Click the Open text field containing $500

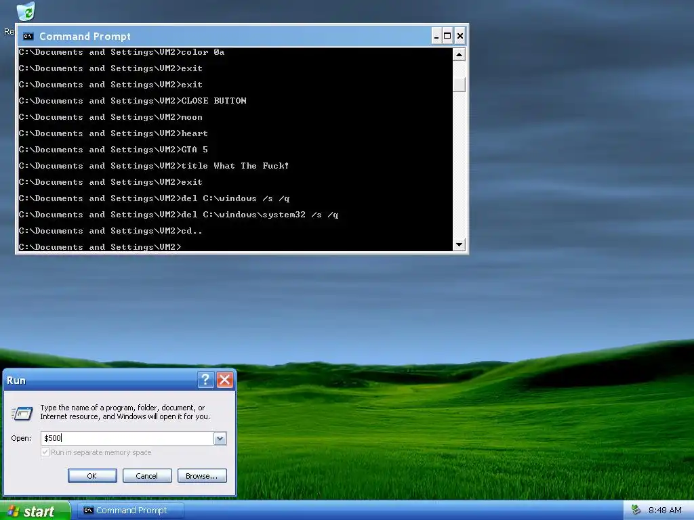(127, 438)
